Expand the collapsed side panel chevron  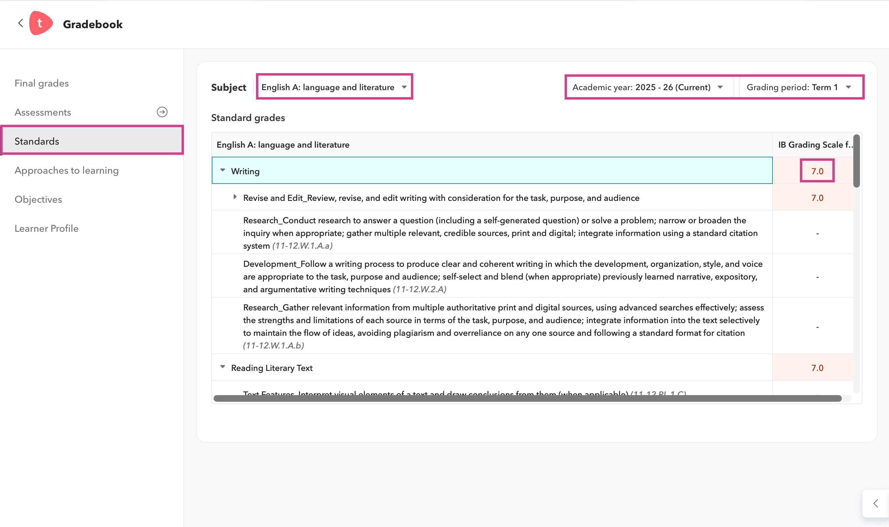click(x=875, y=503)
